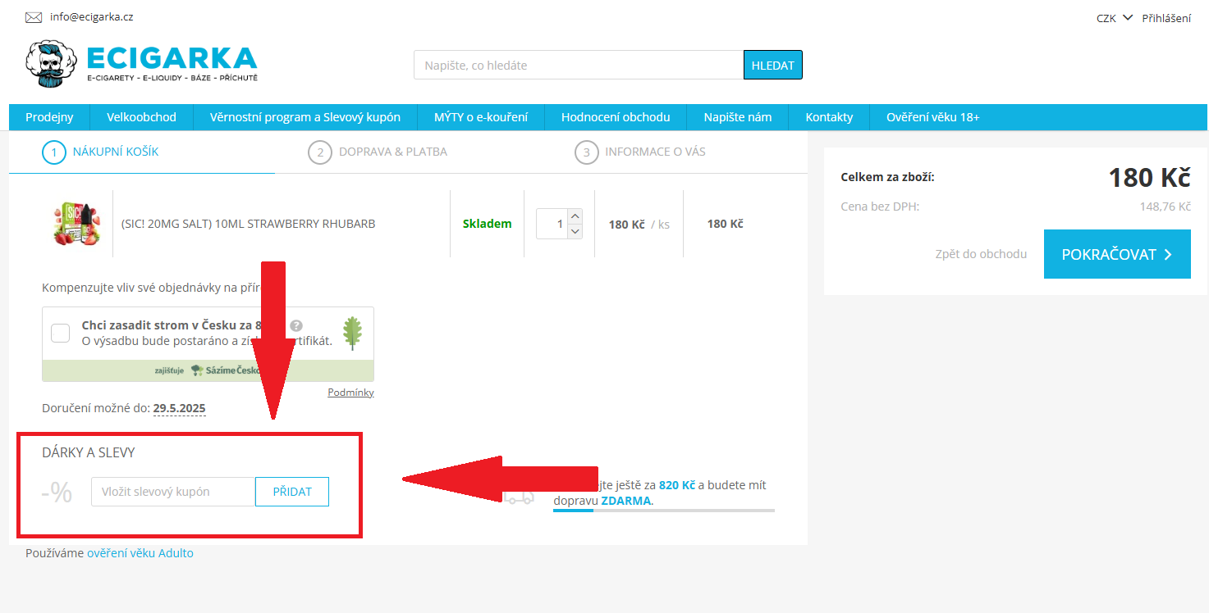
Task: Click the info@ecigarka.cz email link
Action: coord(91,16)
